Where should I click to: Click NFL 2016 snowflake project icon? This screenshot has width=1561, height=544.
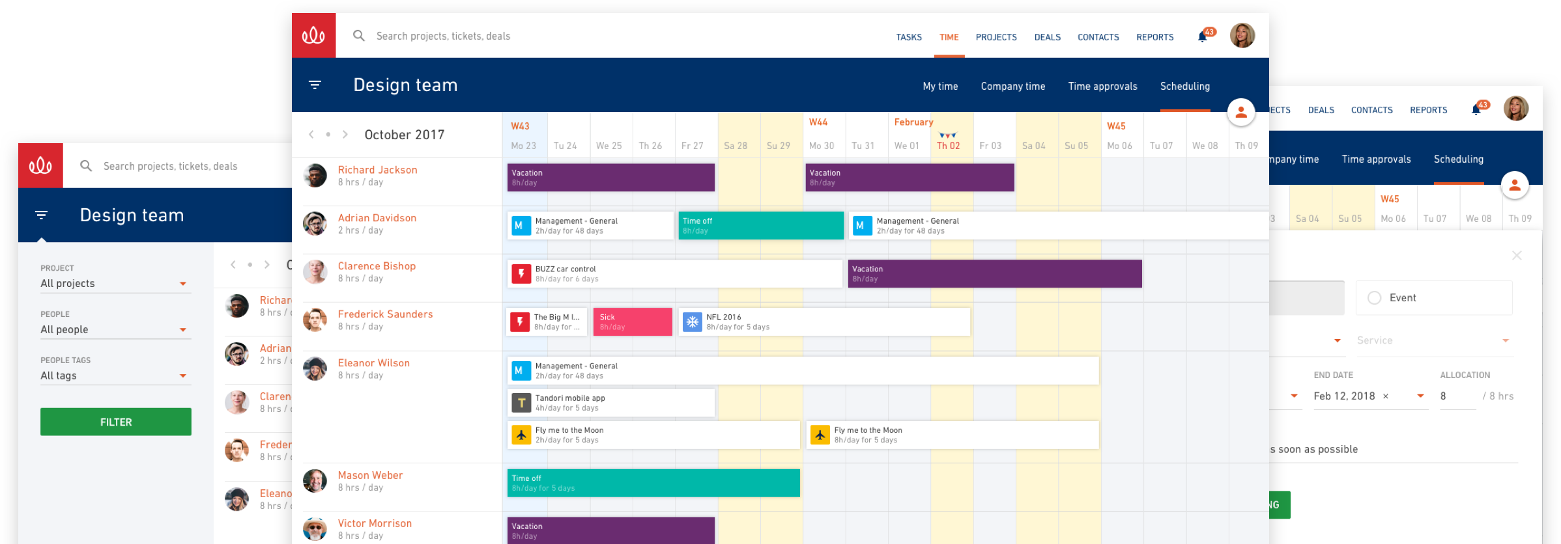(692, 321)
